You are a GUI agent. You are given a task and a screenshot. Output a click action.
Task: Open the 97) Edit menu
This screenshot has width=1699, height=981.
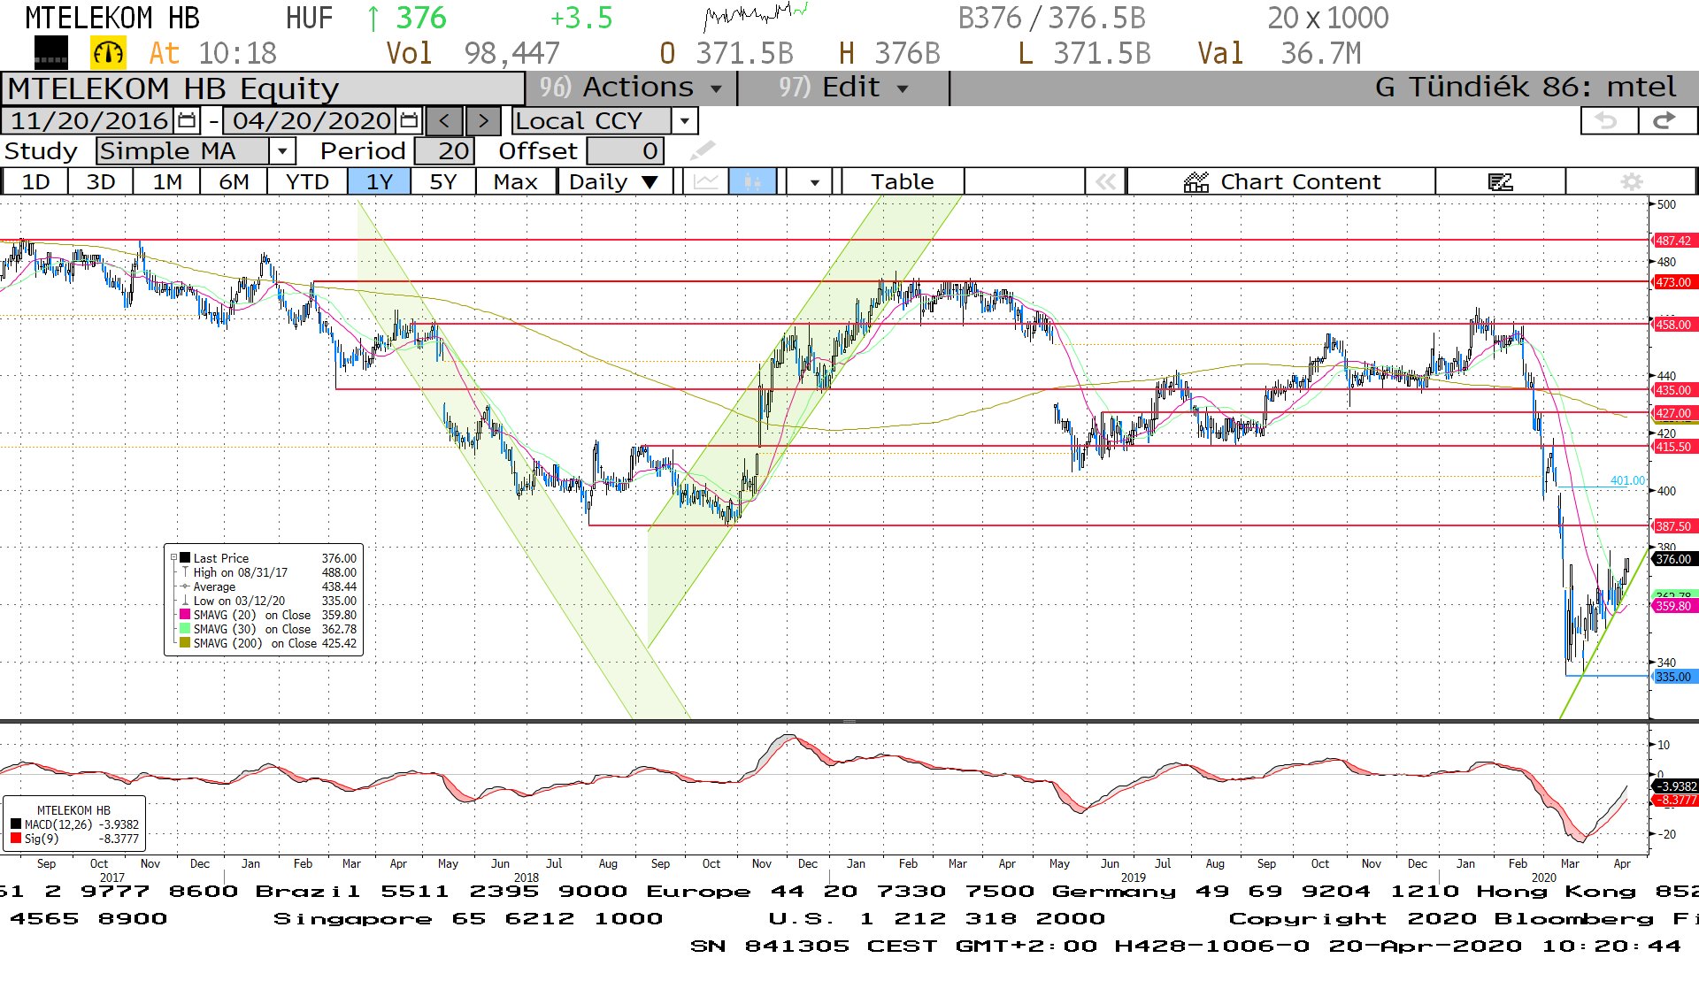point(843,88)
